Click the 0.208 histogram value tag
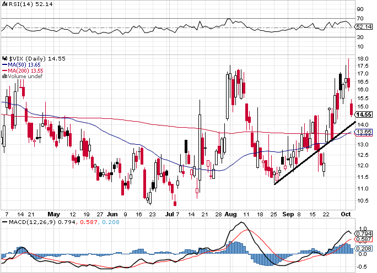 pyautogui.click(x=364, y=249)
